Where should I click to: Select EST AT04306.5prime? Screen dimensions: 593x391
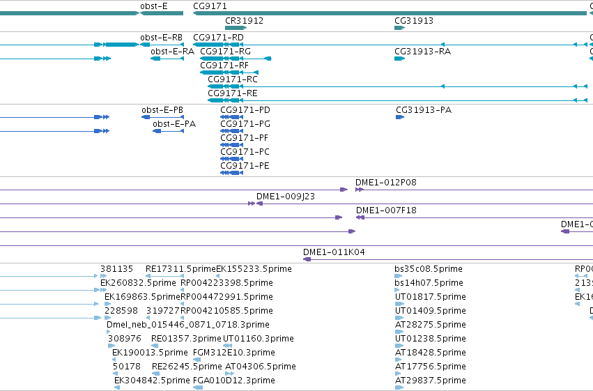coord(260,367)
